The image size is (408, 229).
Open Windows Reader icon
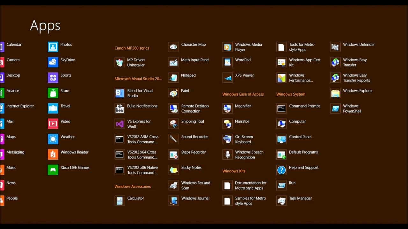click(53, 155)
